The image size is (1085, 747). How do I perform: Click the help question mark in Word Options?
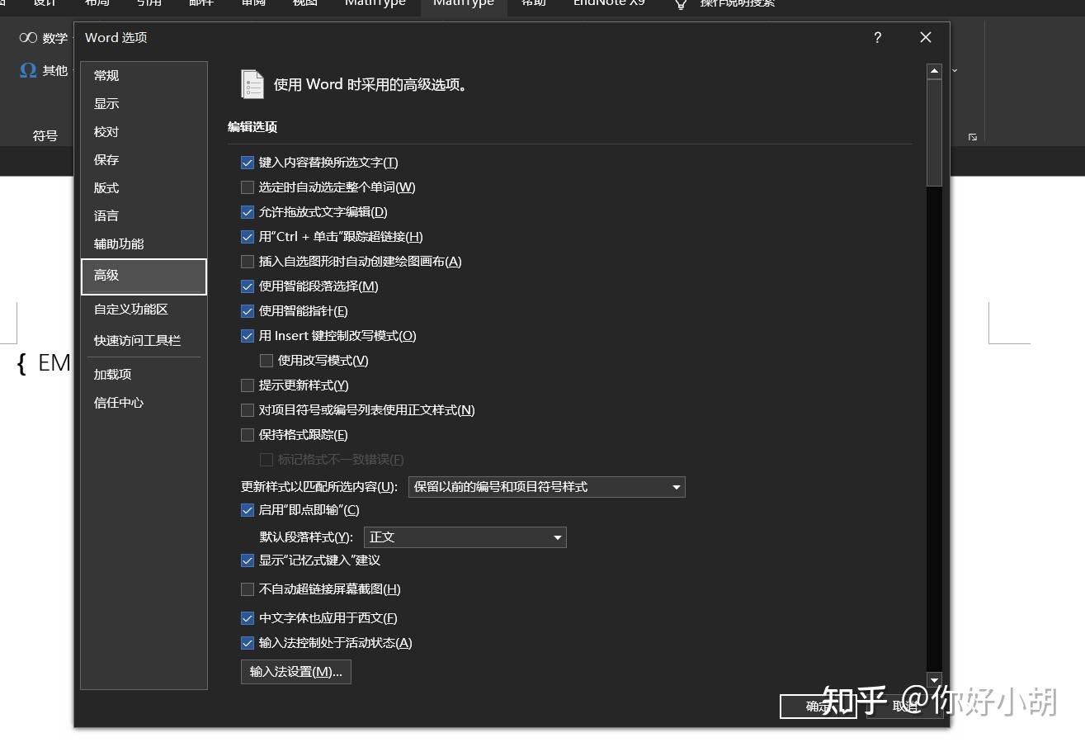tap(877, 37)
